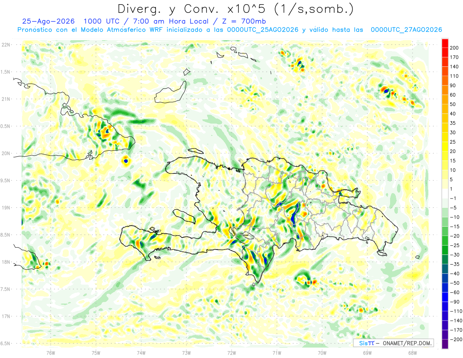The height and width of the screenshot is (358, 463).
Task: Click the white color bar segment between 1 and -1
Action: (445, 193)
